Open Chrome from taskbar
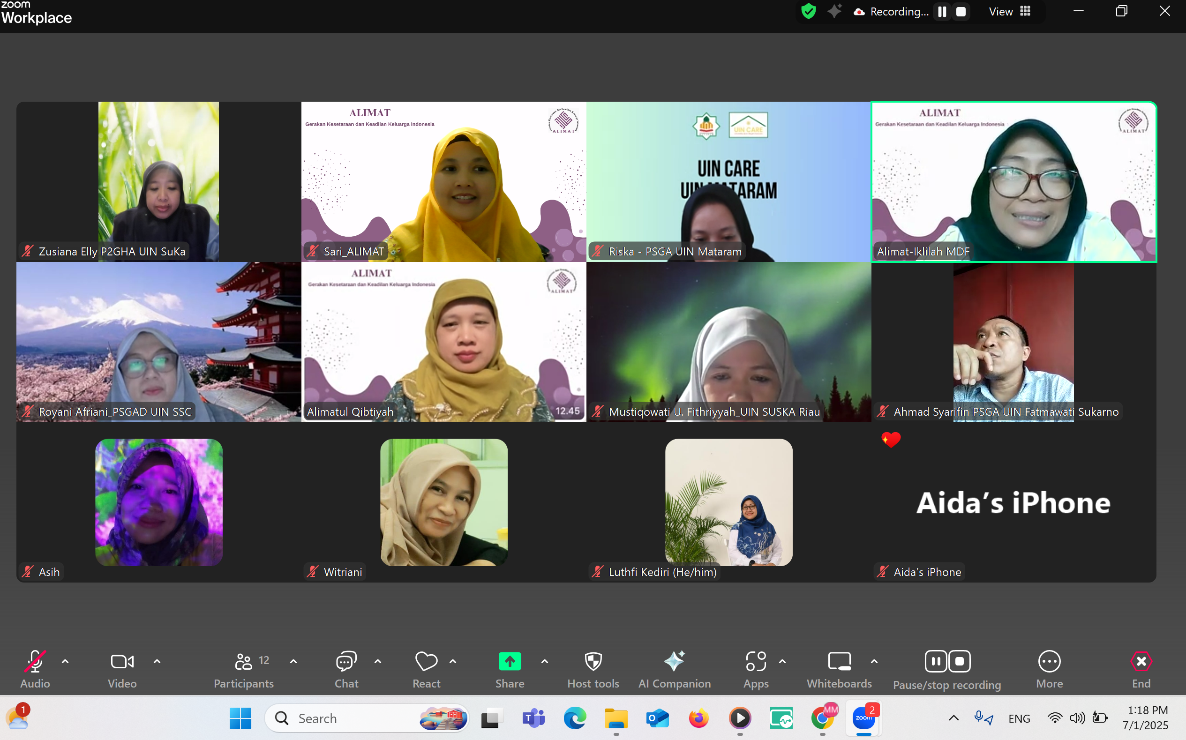 822,718
